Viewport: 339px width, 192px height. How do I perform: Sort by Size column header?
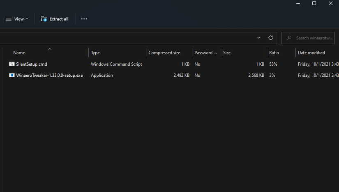pyautogui.click(x=227, y=53)
